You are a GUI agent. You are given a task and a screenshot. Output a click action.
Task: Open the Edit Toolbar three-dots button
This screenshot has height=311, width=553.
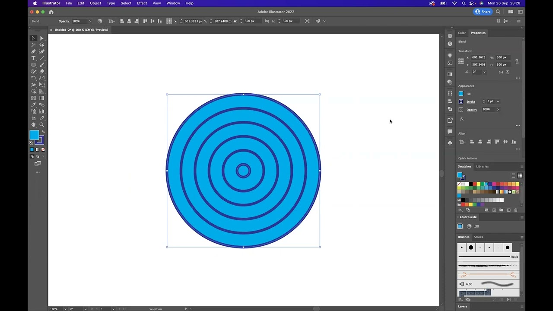click(38, 172)
